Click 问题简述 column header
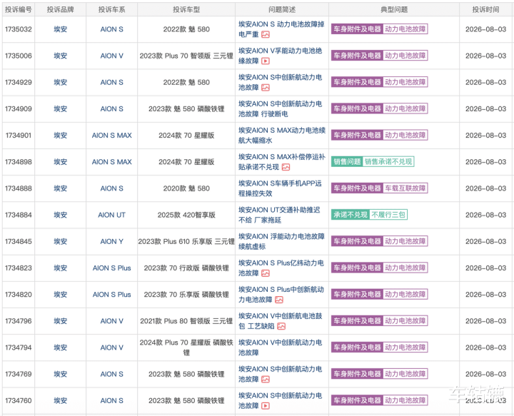This screenshot has width=514, height=416. point(282,9)
